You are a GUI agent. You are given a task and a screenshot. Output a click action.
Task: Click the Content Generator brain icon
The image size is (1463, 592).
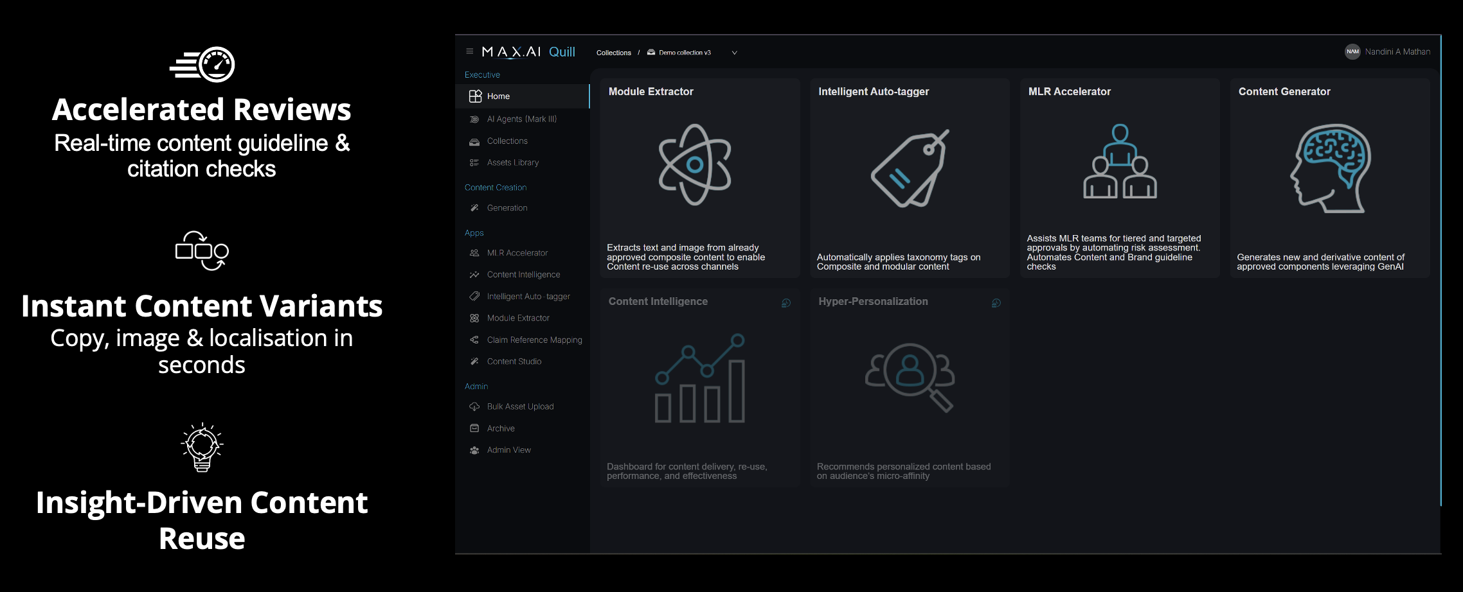pos(1330,168)
